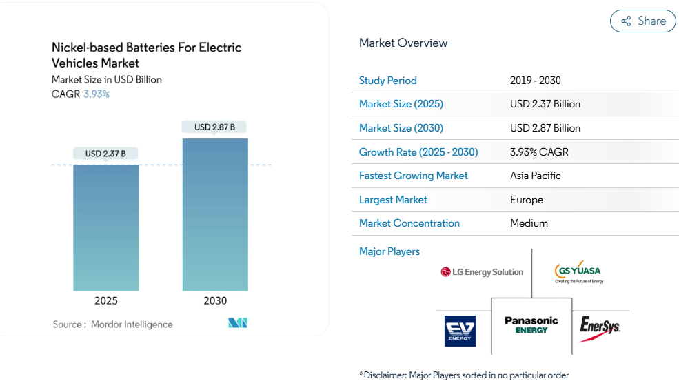The image size is (679, 392).
Task: Click the EnerSys logo
Action: (x=600, y=327)
